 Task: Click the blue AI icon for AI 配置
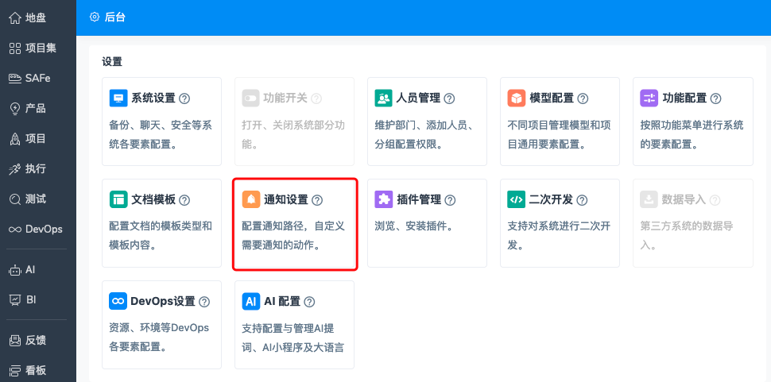point(251,302)
